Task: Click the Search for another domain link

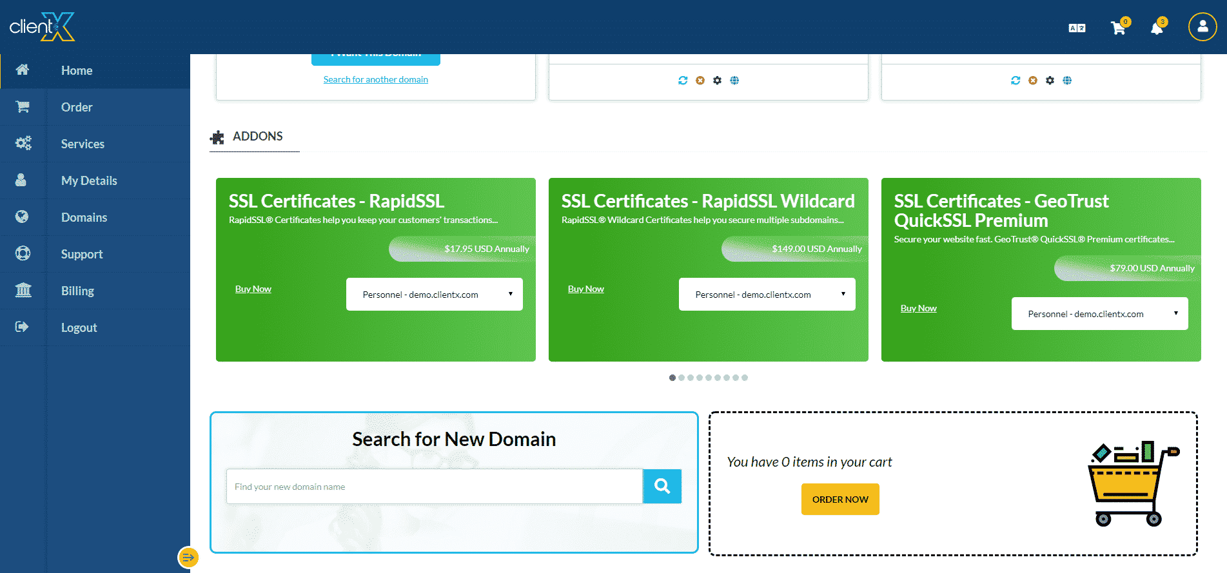Action: [375, 79]
